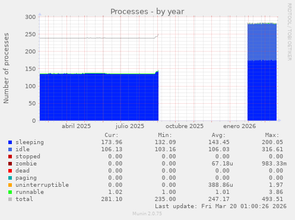Click the 'enero 2026' x-axis label

pyautogui.click(x=240, y=126)
